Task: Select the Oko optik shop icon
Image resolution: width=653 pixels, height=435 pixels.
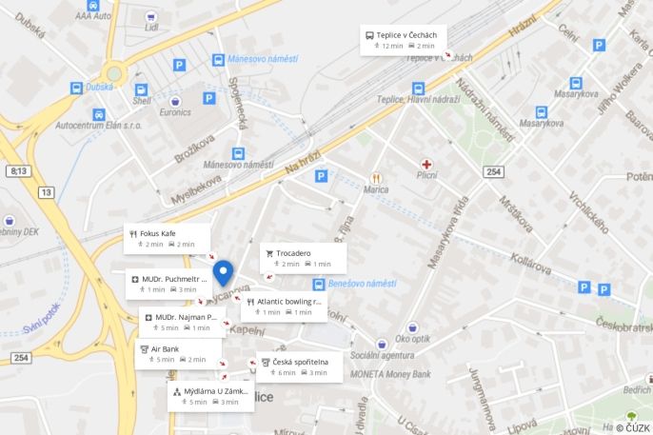Action: coord(412,328)
